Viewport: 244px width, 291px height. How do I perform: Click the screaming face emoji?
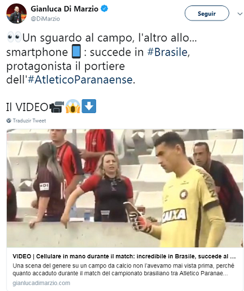(72, 106)
